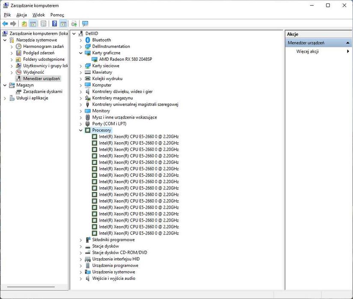Expand the Składniki programowe category
The image size is (353, 299).
(x=80, y=240)
